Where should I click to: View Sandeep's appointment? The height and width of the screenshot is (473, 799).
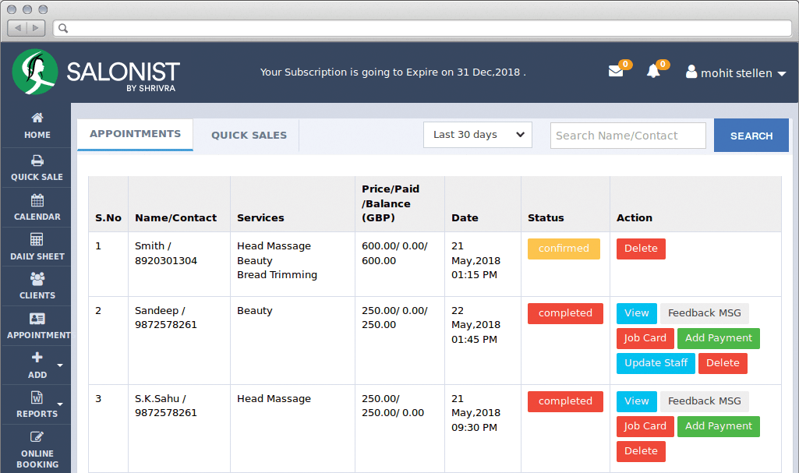click(x=636, y=313)
